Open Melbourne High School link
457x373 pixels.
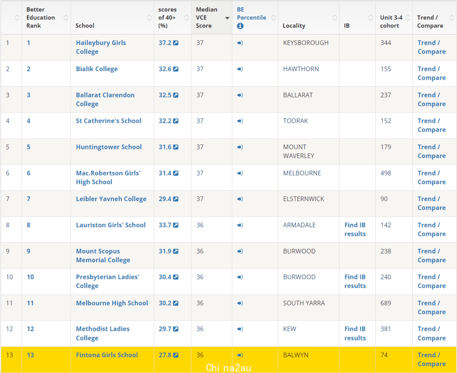[112, 303]
